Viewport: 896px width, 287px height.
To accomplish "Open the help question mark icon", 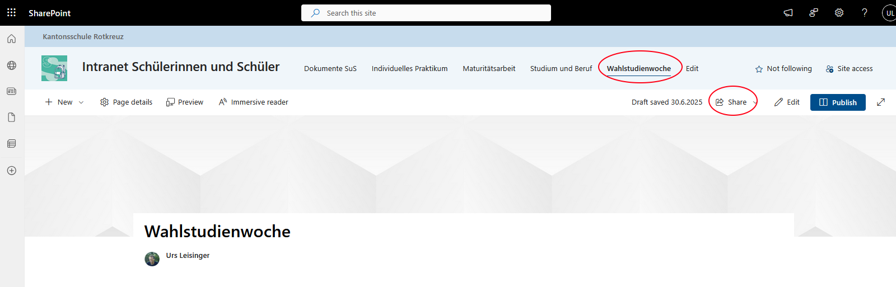I will 865,13.
